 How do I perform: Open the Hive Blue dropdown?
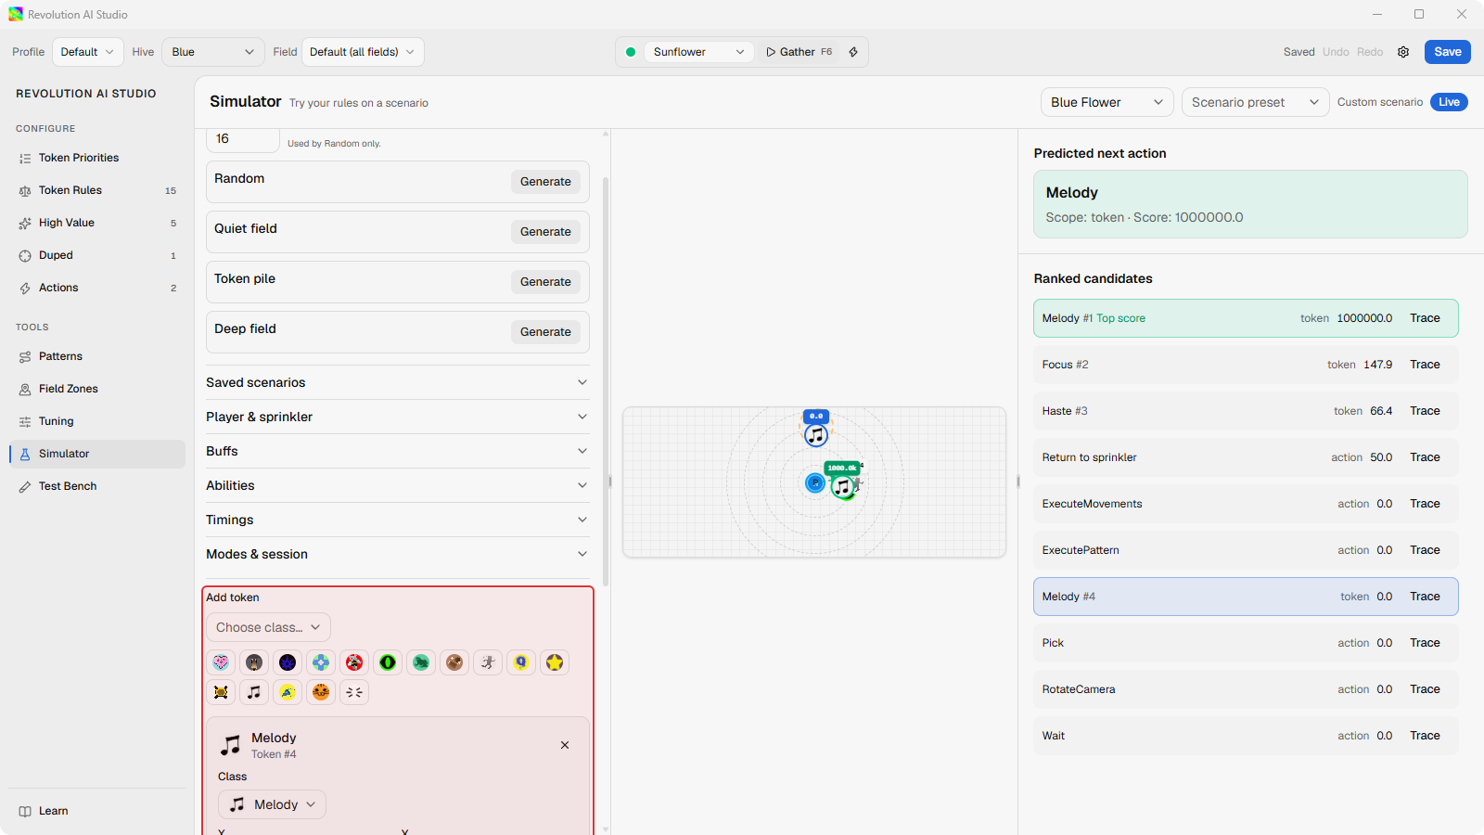(x=213, y=52)
